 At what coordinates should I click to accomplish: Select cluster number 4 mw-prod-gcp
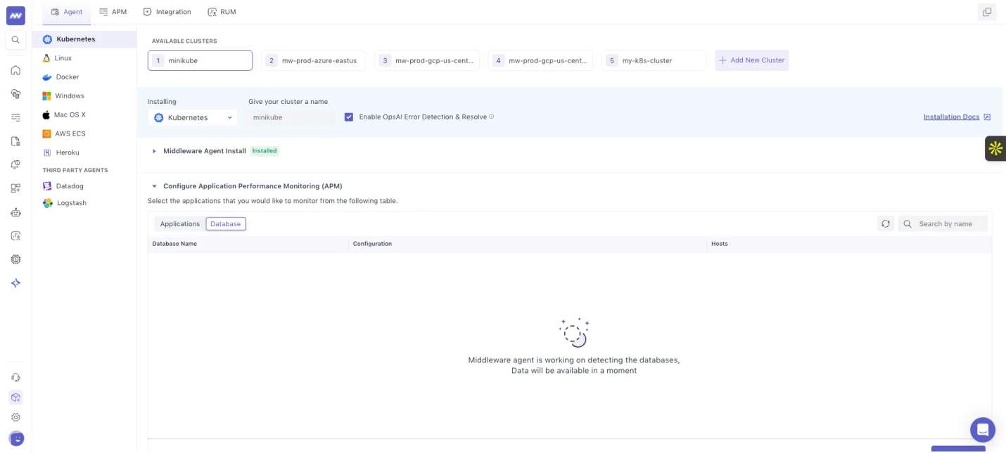coord(540,60)
